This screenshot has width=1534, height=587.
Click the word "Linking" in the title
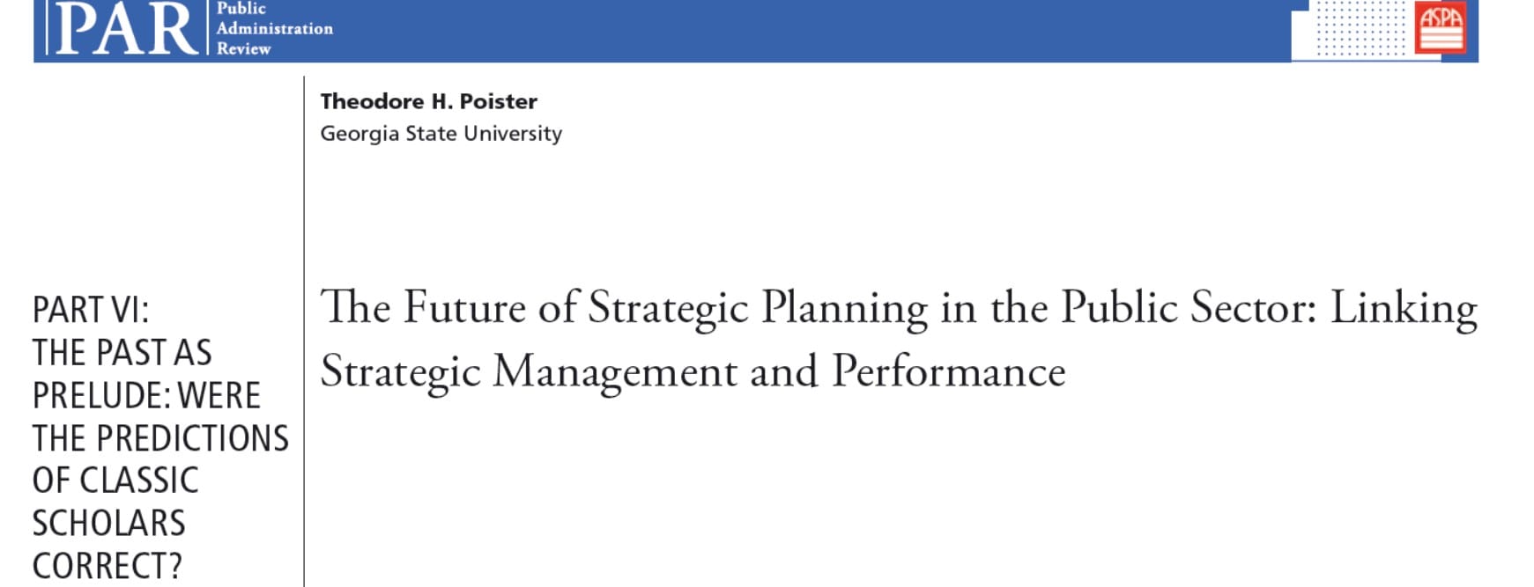1403,309
